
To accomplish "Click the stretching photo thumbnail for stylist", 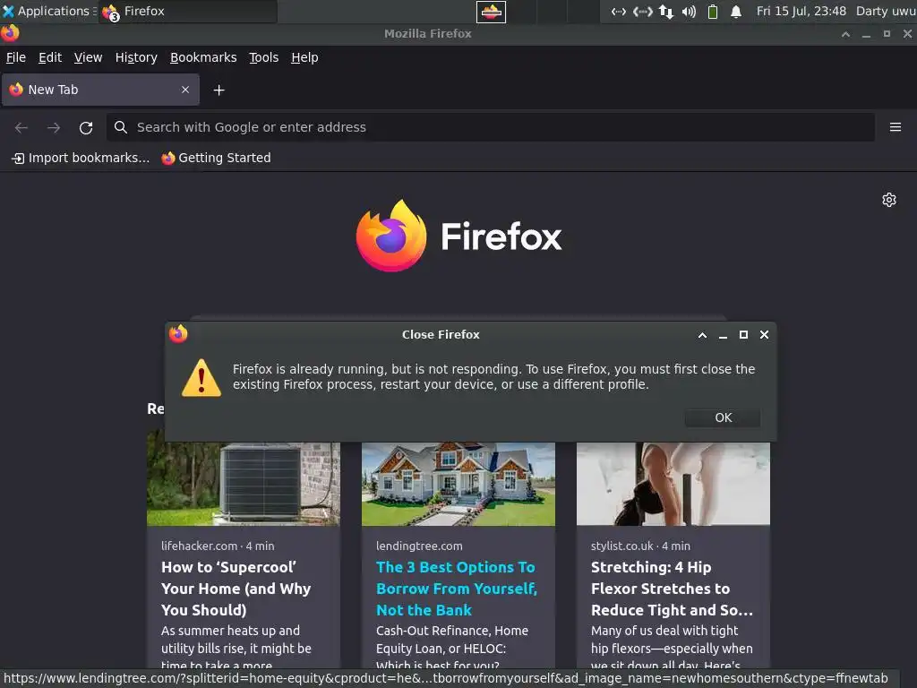I will 673,484.
